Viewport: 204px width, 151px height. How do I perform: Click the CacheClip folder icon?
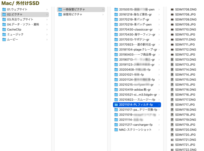pyautogui.click(x=4, y=30)
